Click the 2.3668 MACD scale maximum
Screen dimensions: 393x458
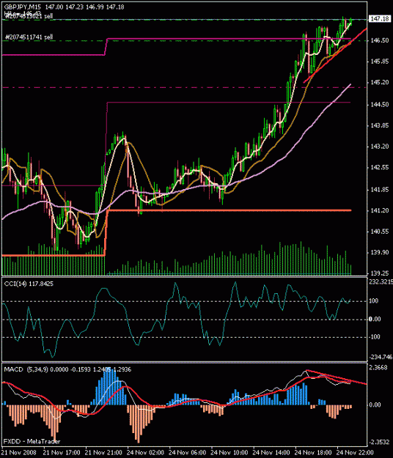[x=378, y=367]
